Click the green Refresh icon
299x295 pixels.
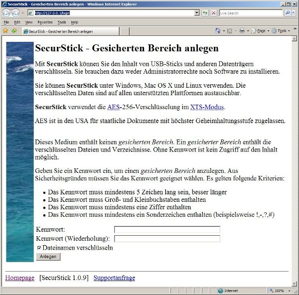click(x=205, y=13)
